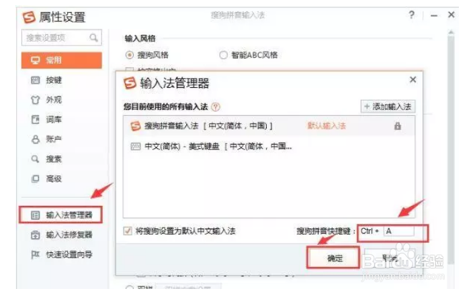
Task: Click the Sogou logo in 输入法管理器 title
Action: (x=130, y=83)
